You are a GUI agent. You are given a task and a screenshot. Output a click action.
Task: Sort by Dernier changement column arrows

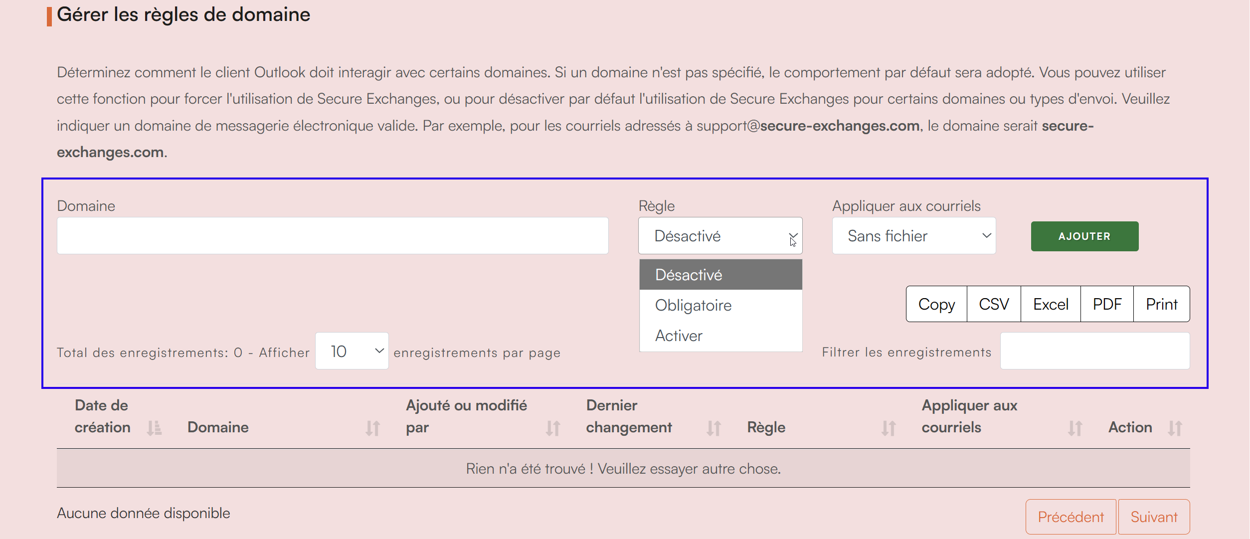click(714, 428)
